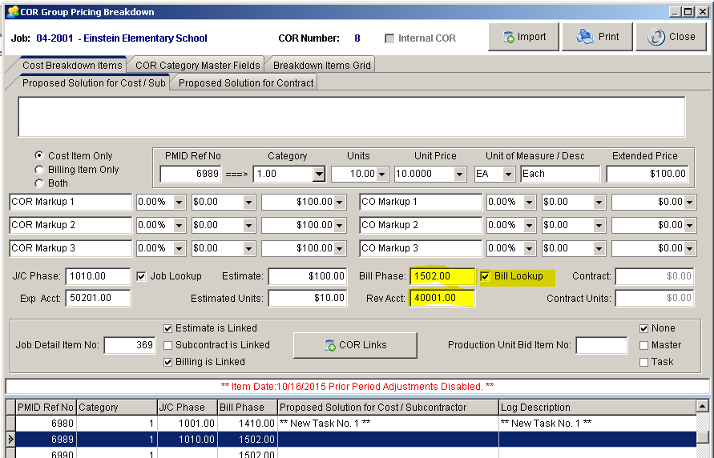
Task: Expand the Unit of Measure EA dropdown
Action: pyautogui.click(x=508, y=174)
